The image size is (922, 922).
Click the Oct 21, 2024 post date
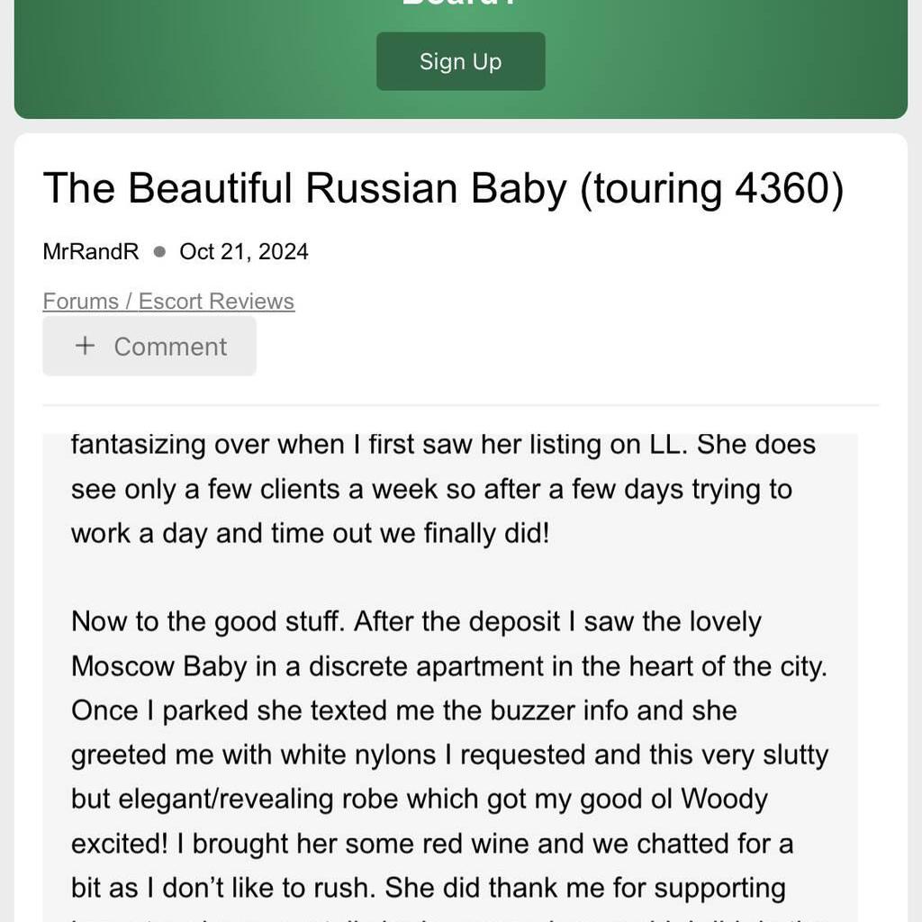(243, 252)
